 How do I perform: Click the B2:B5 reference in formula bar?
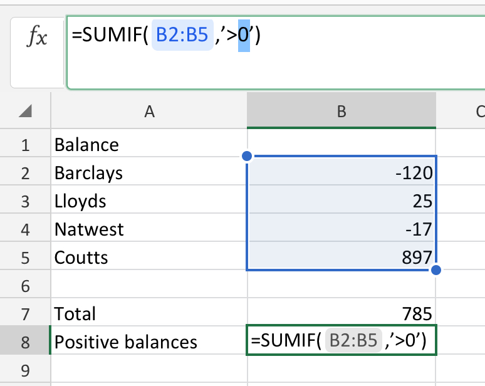coord(182,34)
